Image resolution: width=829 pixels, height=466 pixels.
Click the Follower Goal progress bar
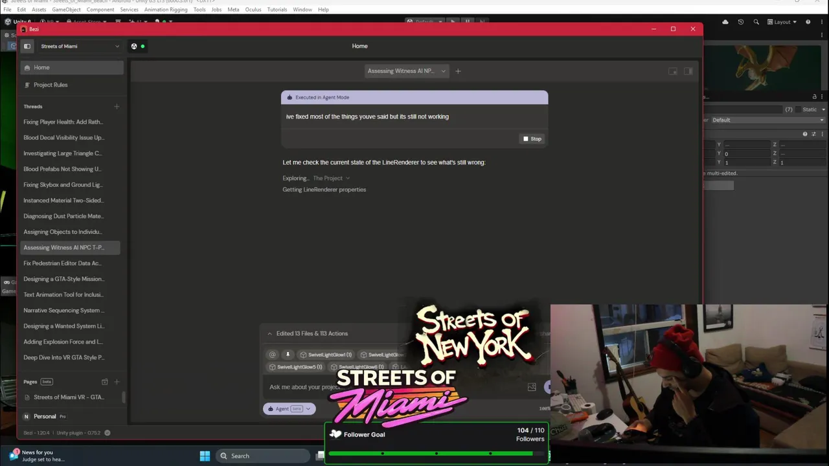point(437,454)
